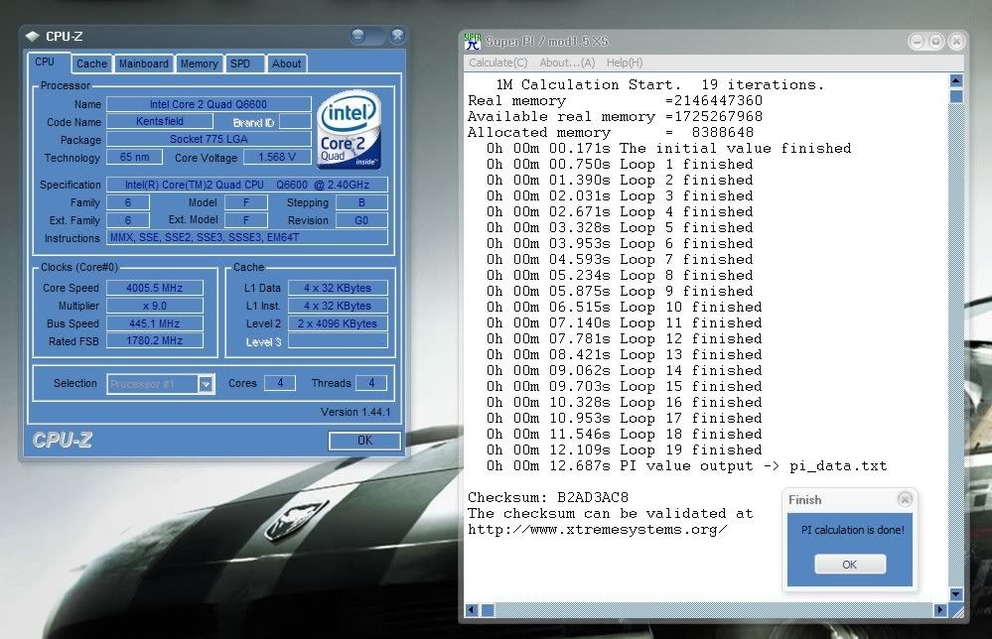
Task: Click the Multiplier value x 9.0
Action: [x=154, y=306]
